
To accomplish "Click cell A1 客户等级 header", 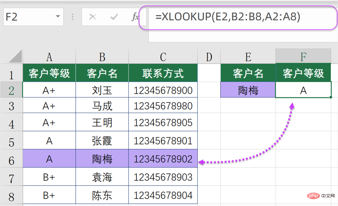I will [x=49, y=73].
